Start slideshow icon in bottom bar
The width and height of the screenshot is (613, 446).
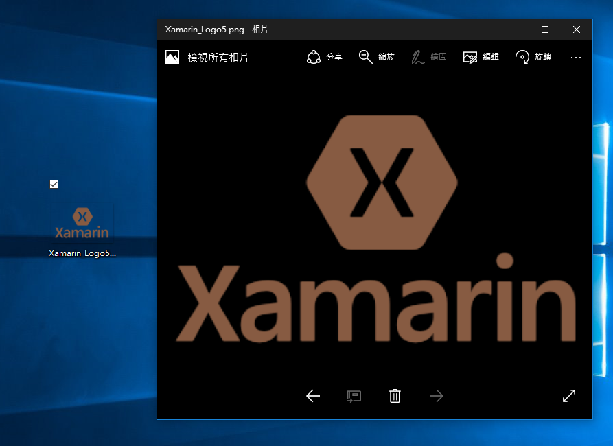coord(354,396)
